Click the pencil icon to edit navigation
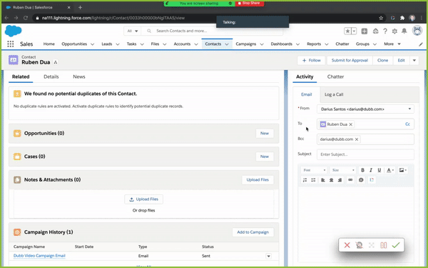This screenshot has width=428, height=268. click(421, 44)
